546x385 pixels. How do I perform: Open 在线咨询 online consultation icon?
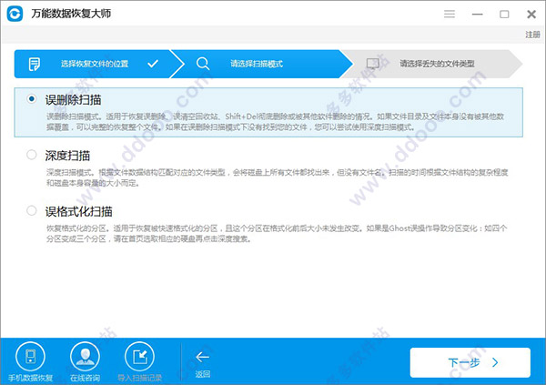coord(85,357)
